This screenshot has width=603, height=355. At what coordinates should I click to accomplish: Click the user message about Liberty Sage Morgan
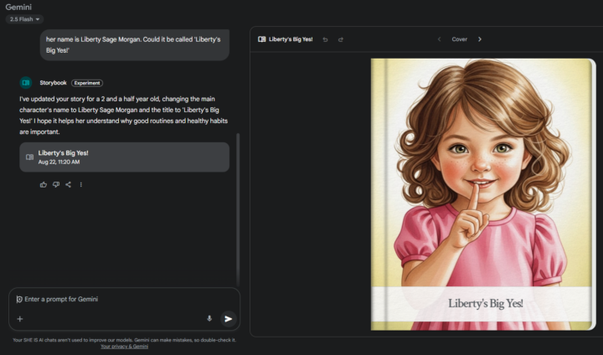pyautogui.click(x=135, y=44)
